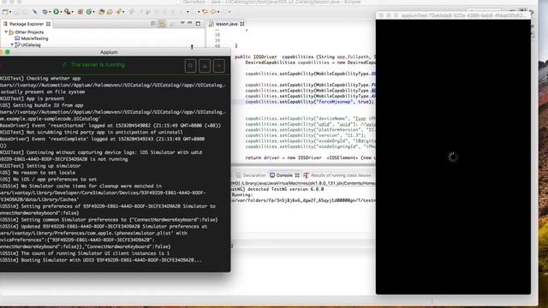Close the lesson.java editor tab
The width and height of the screenshot is (548, 308).
(242, 24)
